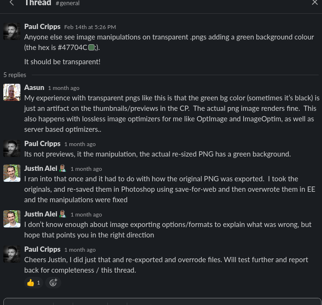
Task: Click Justin Alei's status emoji on first reply
Action: pos(62,168)
